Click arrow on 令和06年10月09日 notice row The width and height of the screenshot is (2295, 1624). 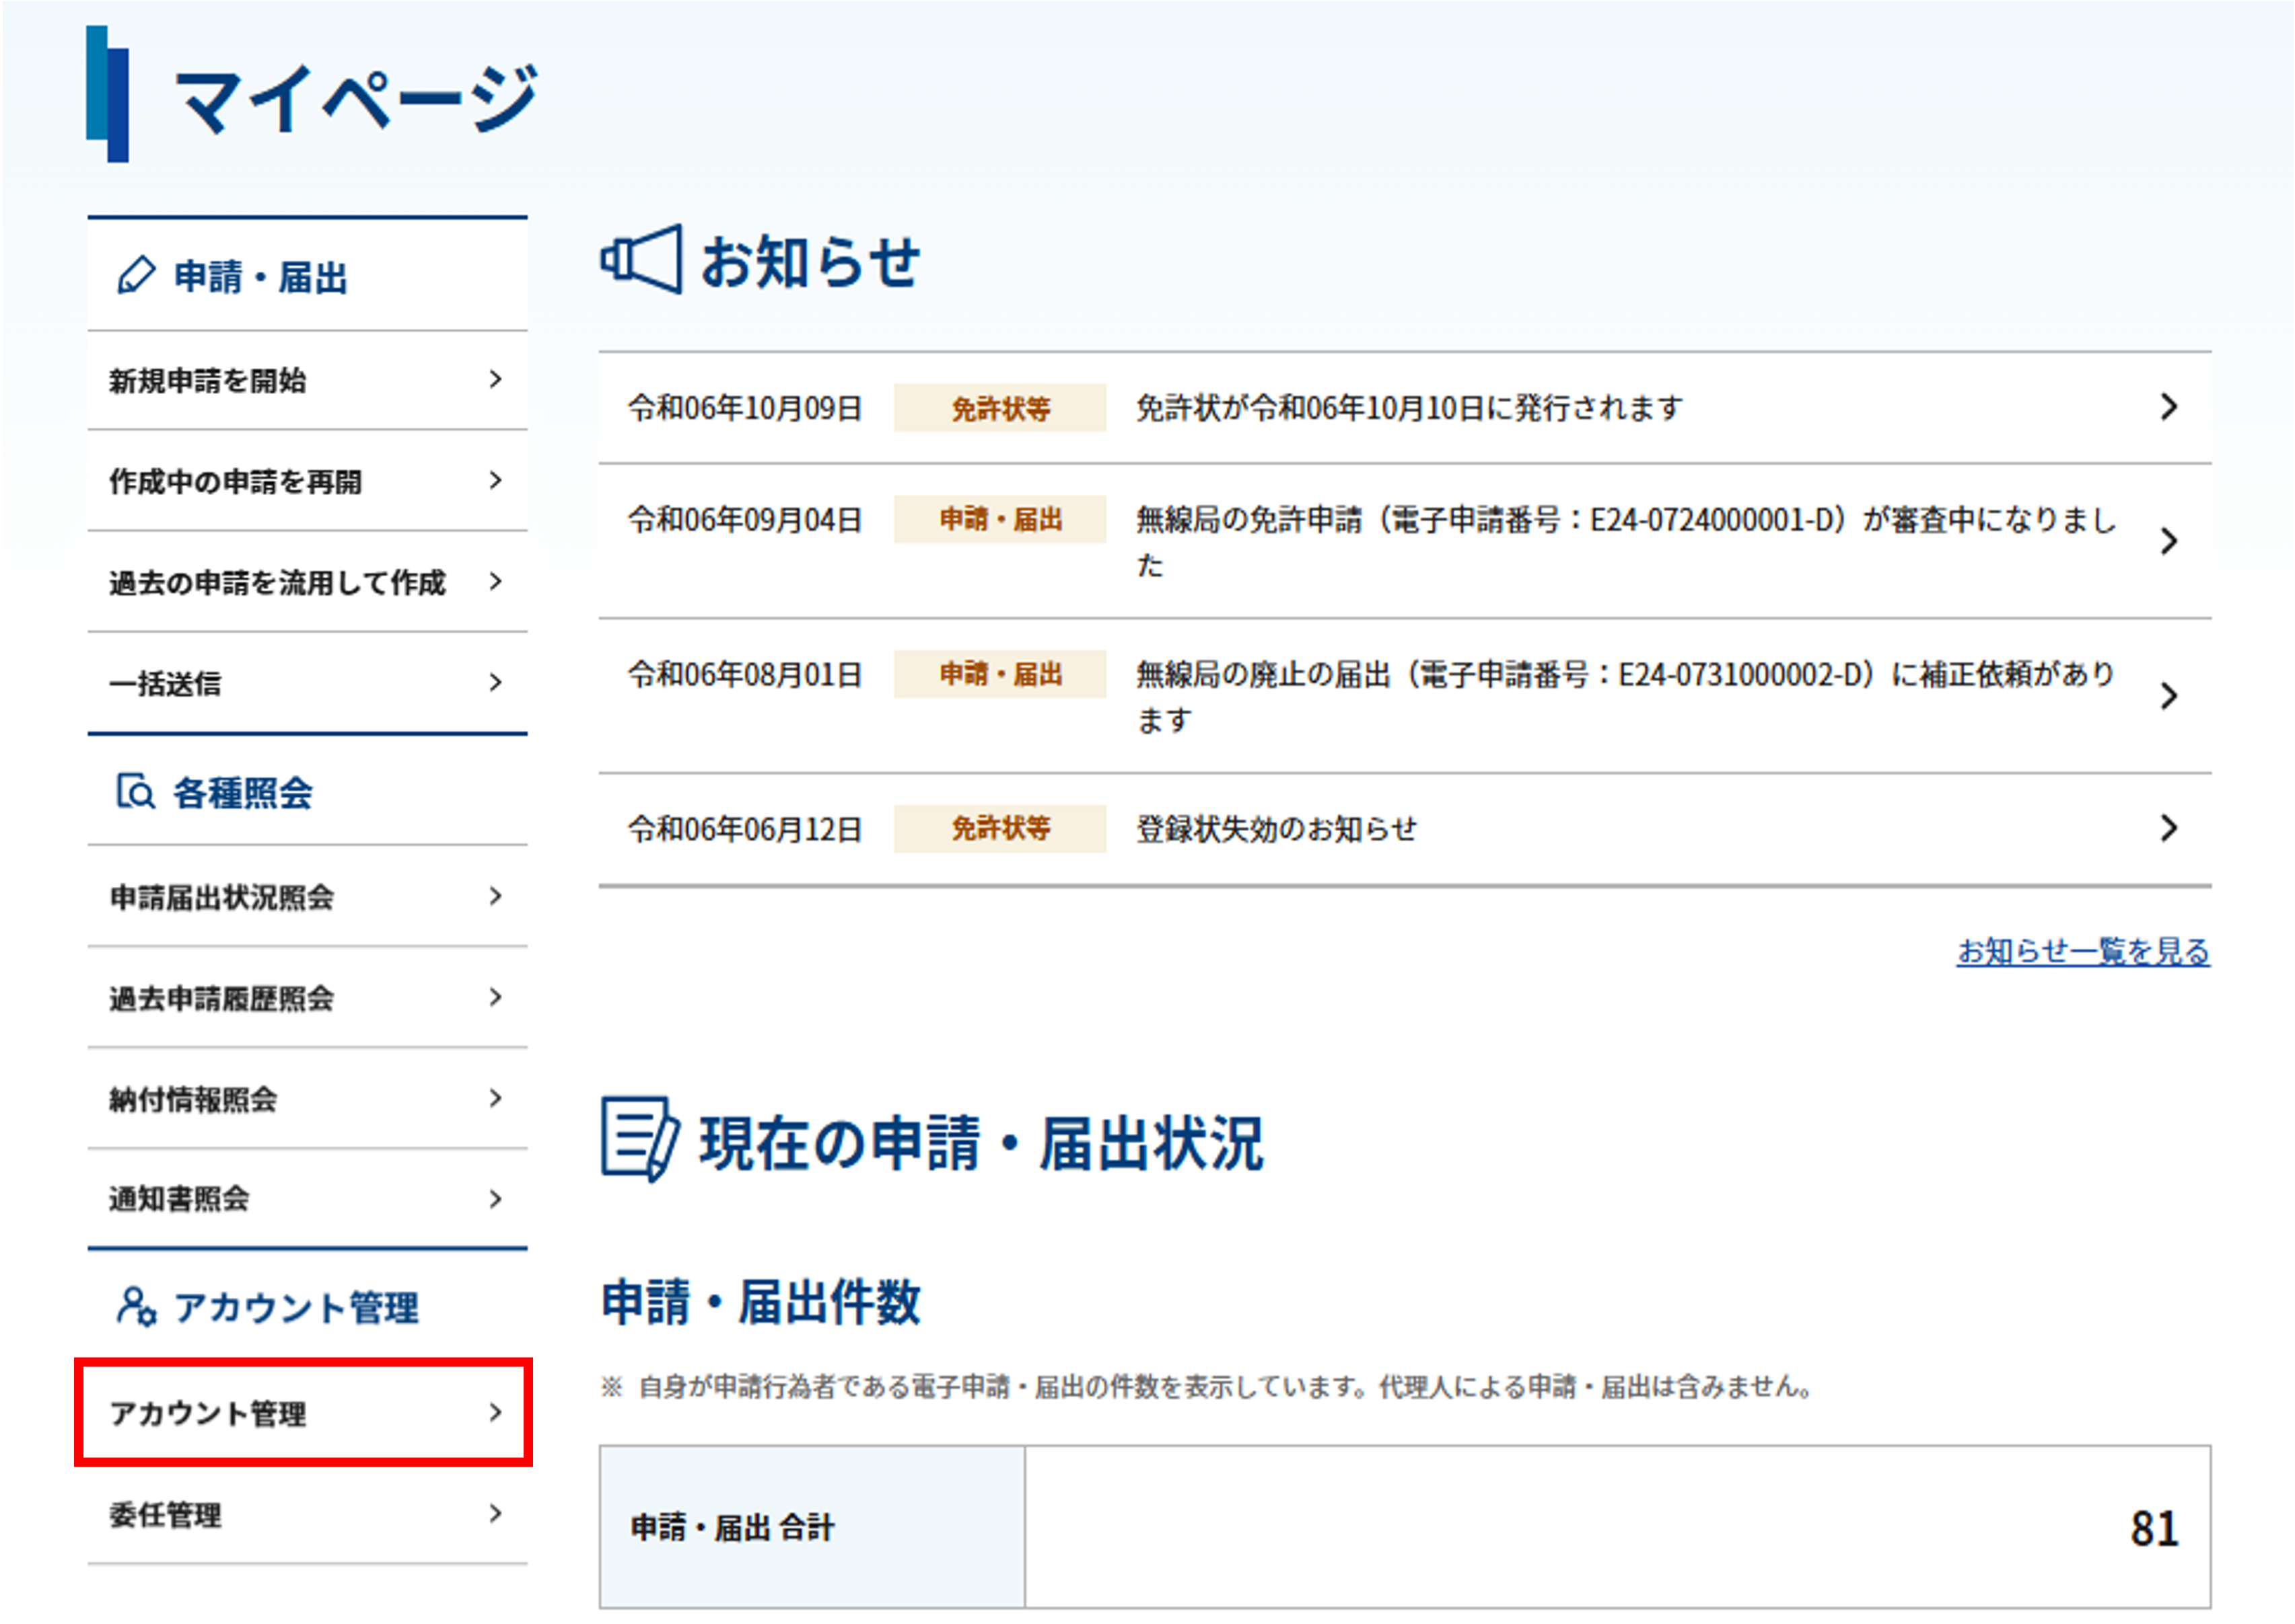point(2168,407)
